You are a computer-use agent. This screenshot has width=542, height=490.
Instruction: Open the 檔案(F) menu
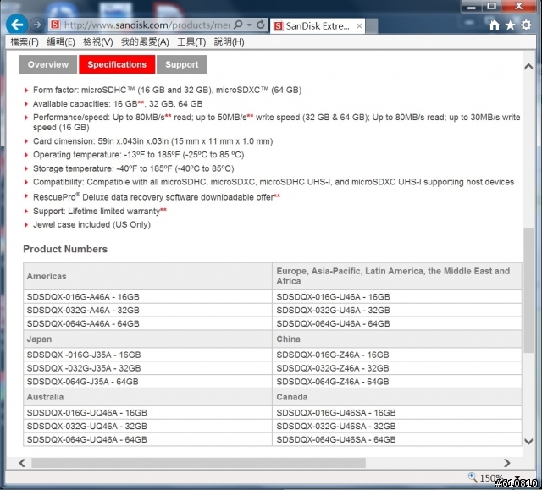25,42
